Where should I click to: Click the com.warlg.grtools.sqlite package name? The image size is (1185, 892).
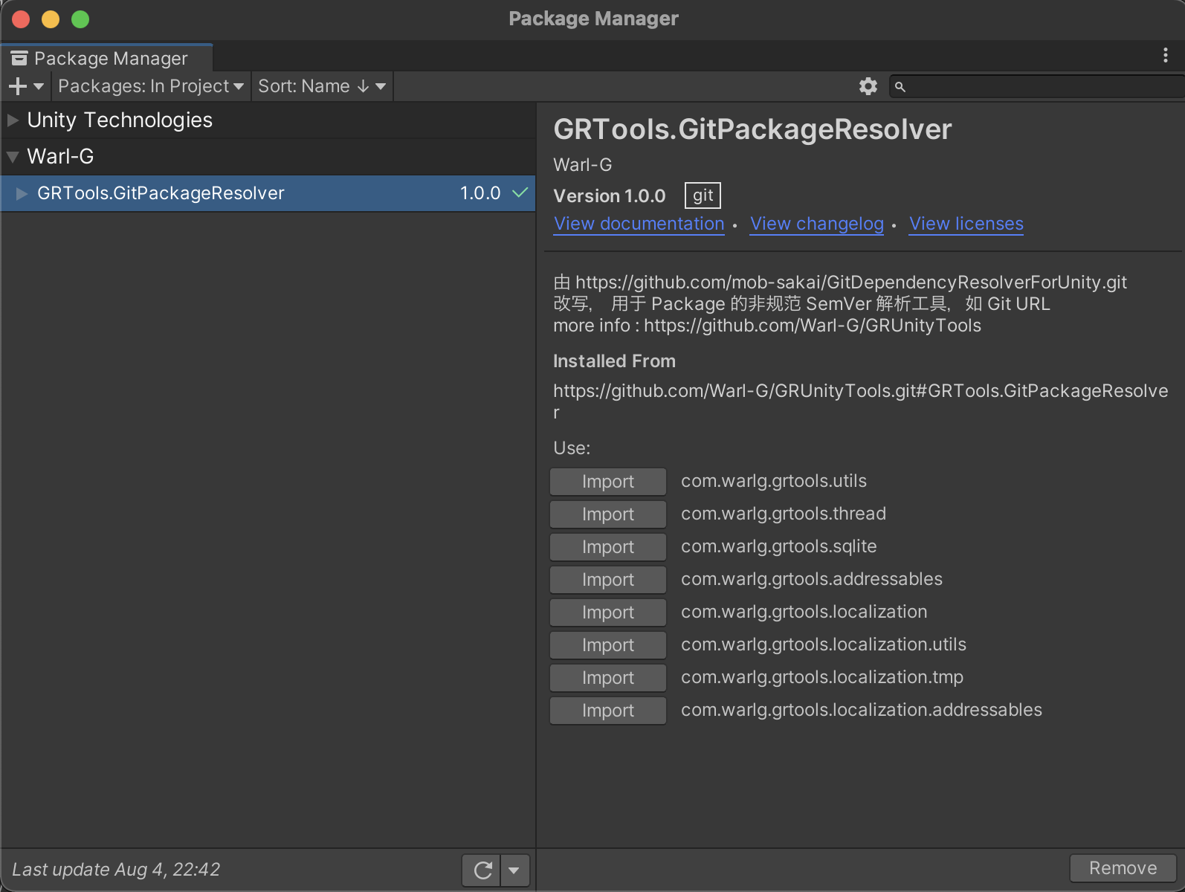coord(779,546)
